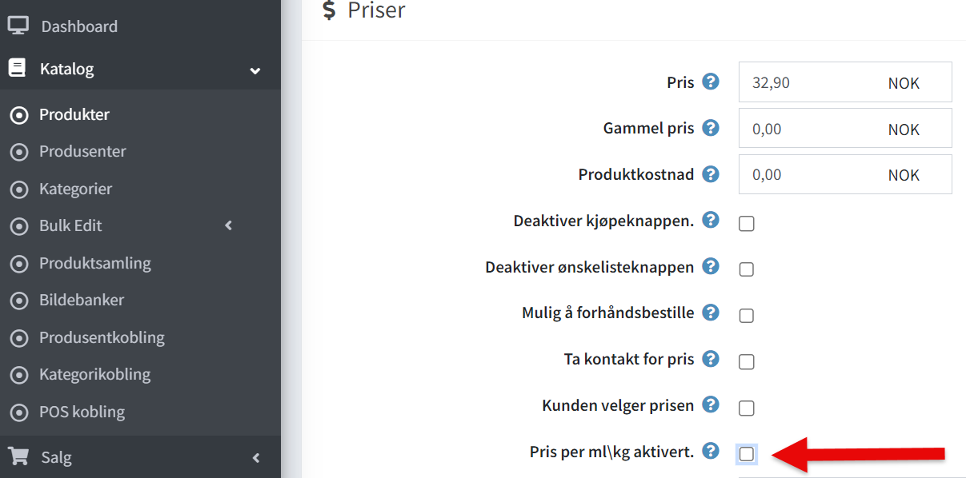Screen dimensions: 966x478
Task: Click the Pris input field showing 32,90
Action: (845, 82)
